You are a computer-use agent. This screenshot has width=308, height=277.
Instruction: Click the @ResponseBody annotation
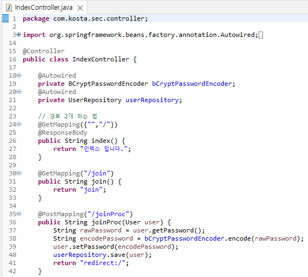pos(62,133)
